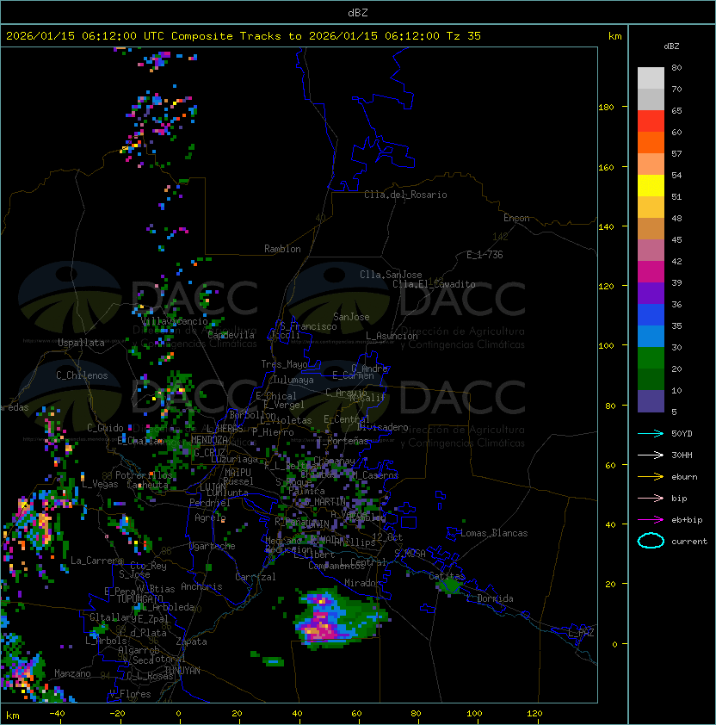Click the 'Tz 35' value in header
716x725 pixels.
click(x=464, y=36)
